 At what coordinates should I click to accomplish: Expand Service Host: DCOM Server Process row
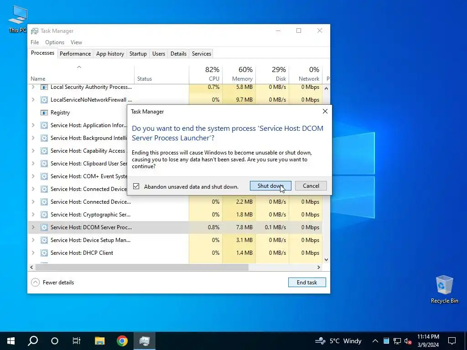(33, 227)
